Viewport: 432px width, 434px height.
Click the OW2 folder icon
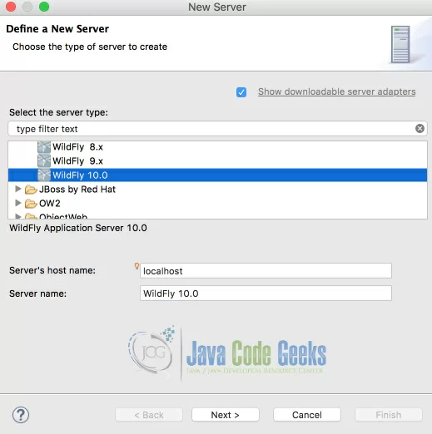pyautogui.click(x=31, y=204)
